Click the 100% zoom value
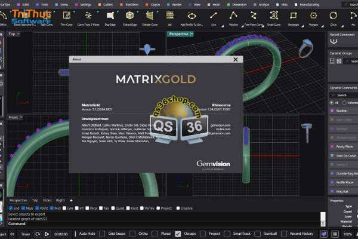This screenshot has width=358, height=239. point(347,234)
